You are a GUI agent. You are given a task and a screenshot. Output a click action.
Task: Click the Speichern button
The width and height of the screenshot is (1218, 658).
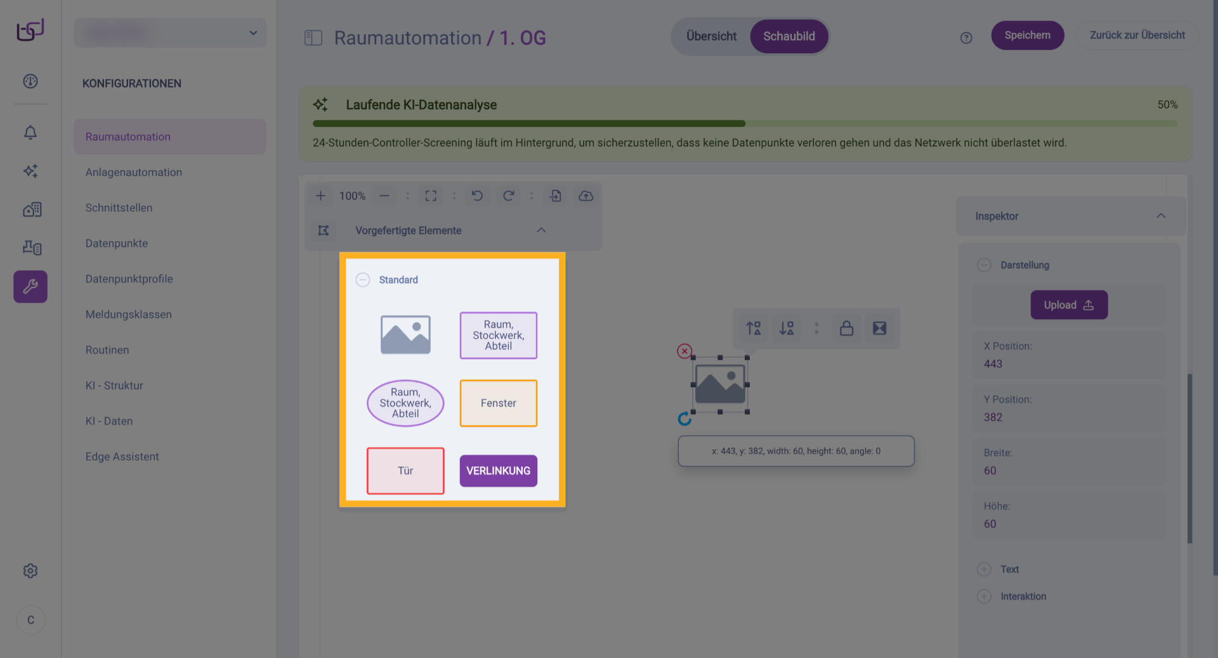1027,36
